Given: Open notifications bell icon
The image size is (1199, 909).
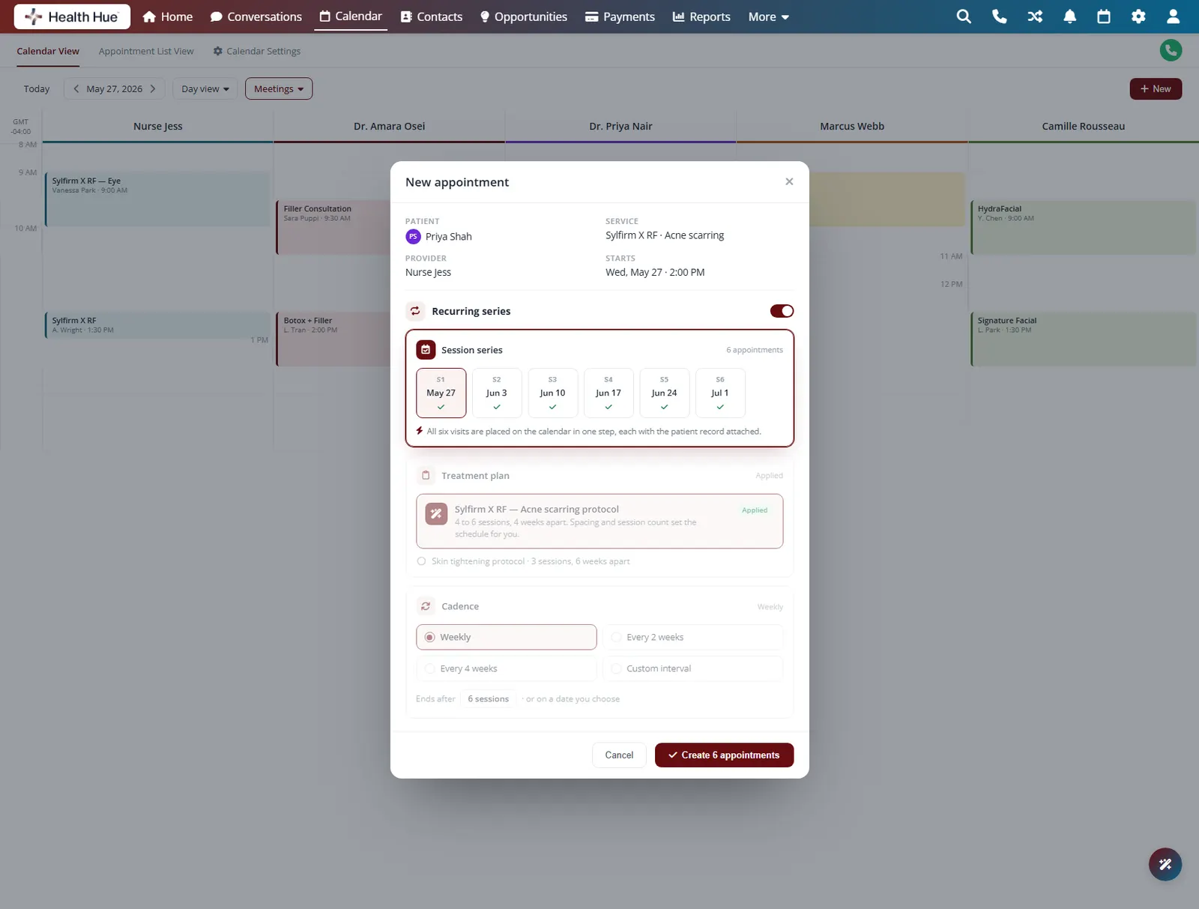Looking at the screenshot, I should 1070,16.
